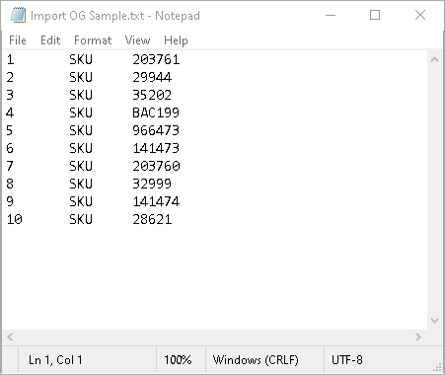The image size is (445, 375).
Task: Place cursor at SKU value 203761
Action: 156,59
